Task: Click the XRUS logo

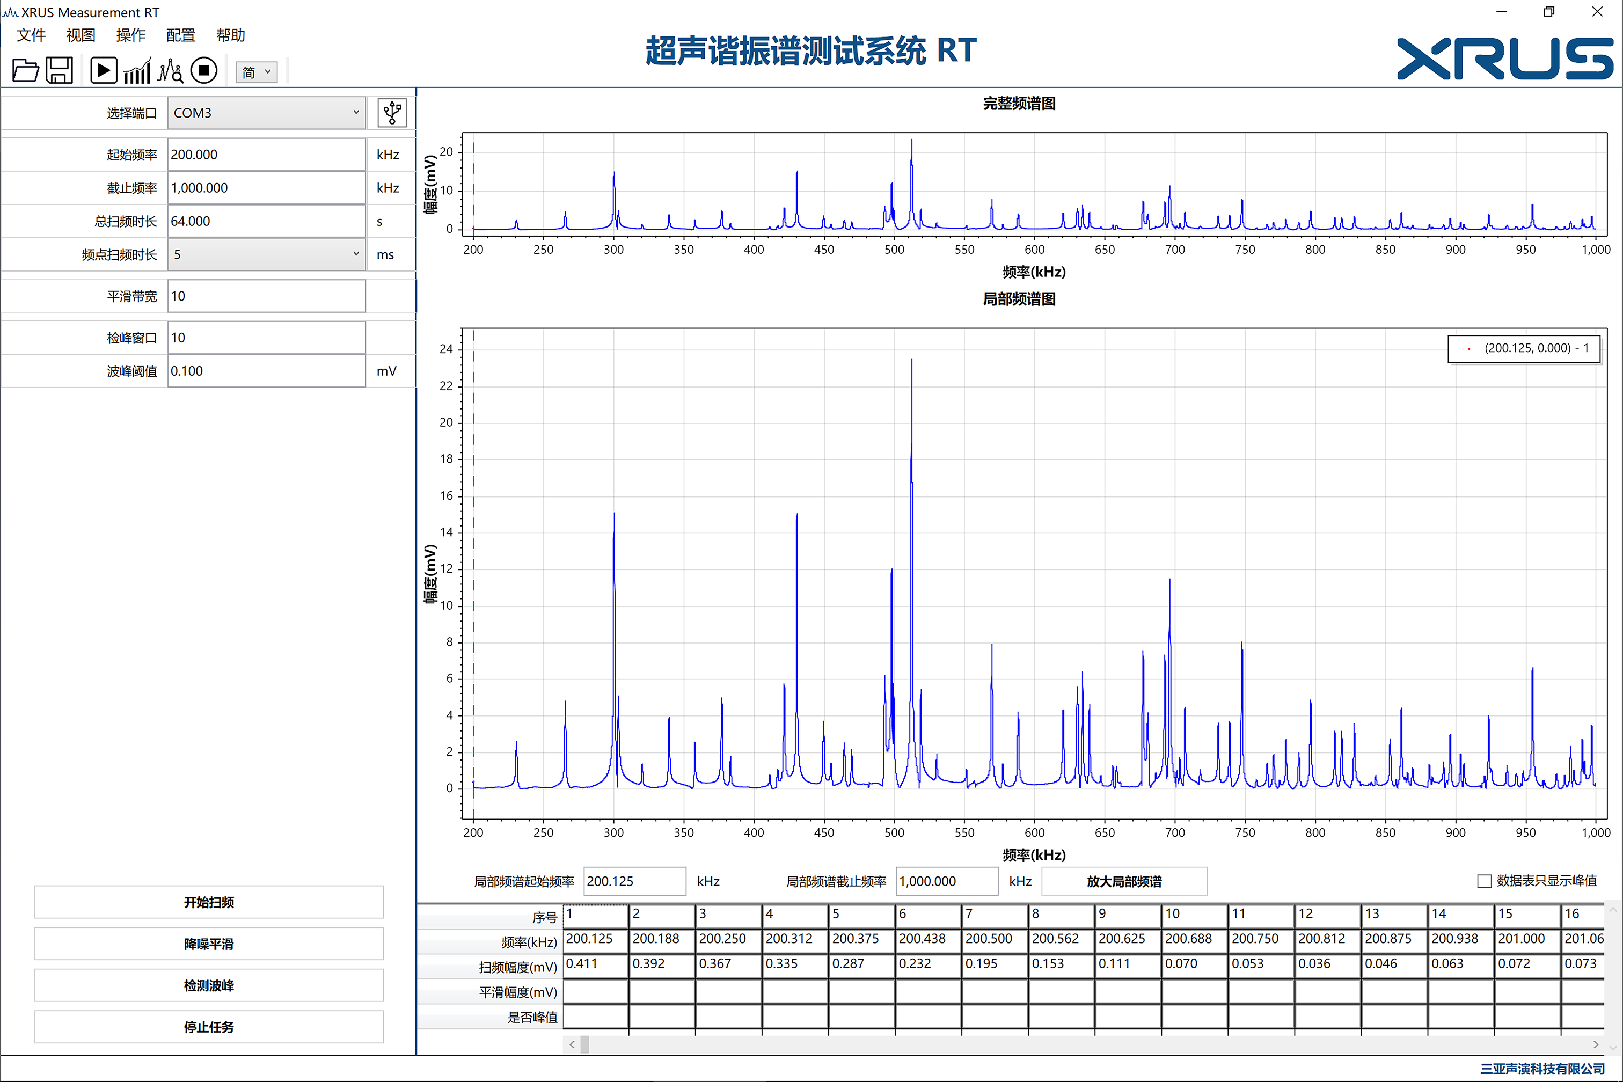Action: click(x=1505, y=58)
